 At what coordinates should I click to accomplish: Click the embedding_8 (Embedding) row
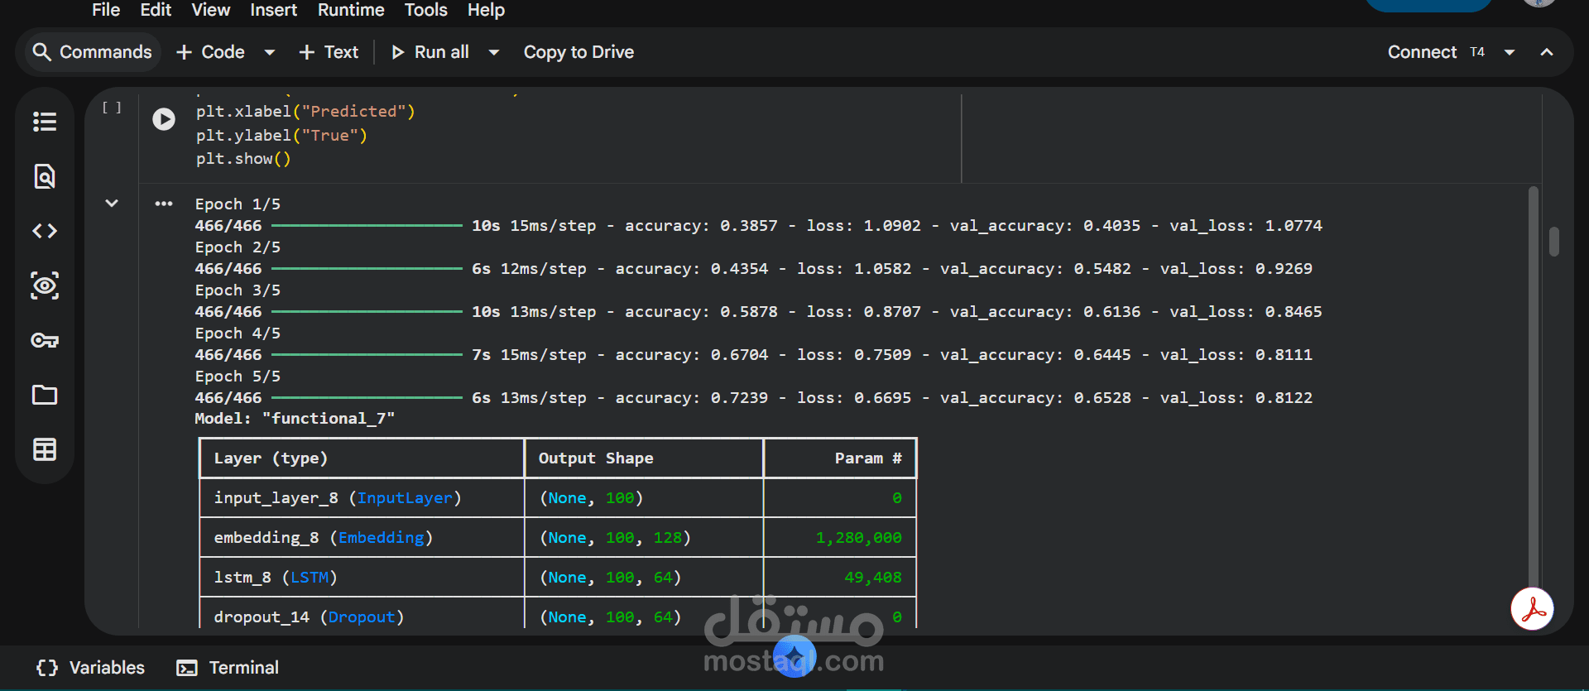[x=558, y=538]
